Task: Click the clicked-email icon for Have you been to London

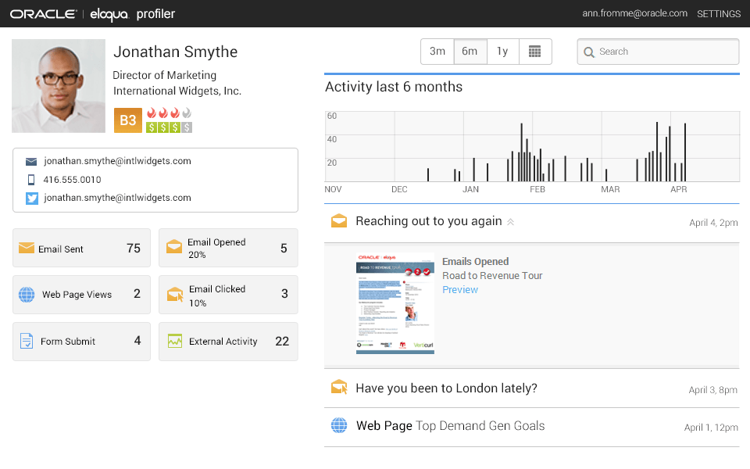Action: click(x=339, y=387)
